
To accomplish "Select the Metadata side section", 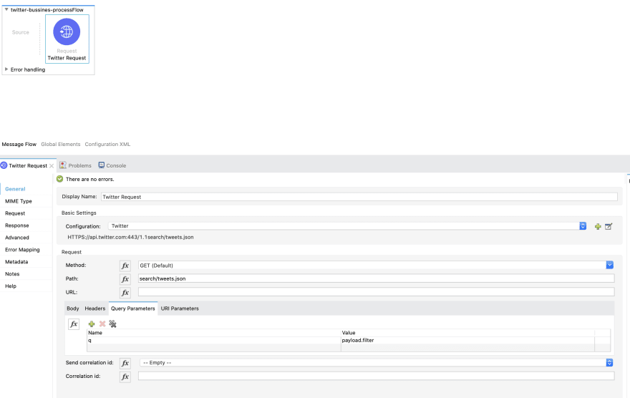I will [x=16, y=261].
